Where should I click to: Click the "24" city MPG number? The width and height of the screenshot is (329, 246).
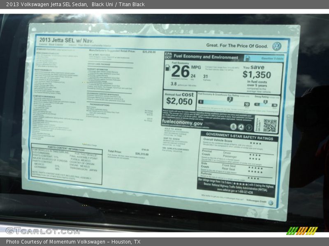pos(193,76)
